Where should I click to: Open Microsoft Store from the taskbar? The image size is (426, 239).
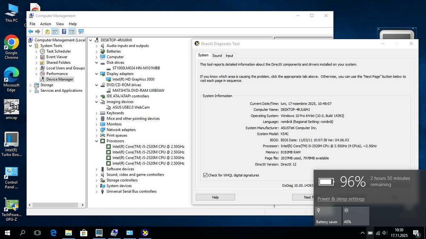pos(83,233)
